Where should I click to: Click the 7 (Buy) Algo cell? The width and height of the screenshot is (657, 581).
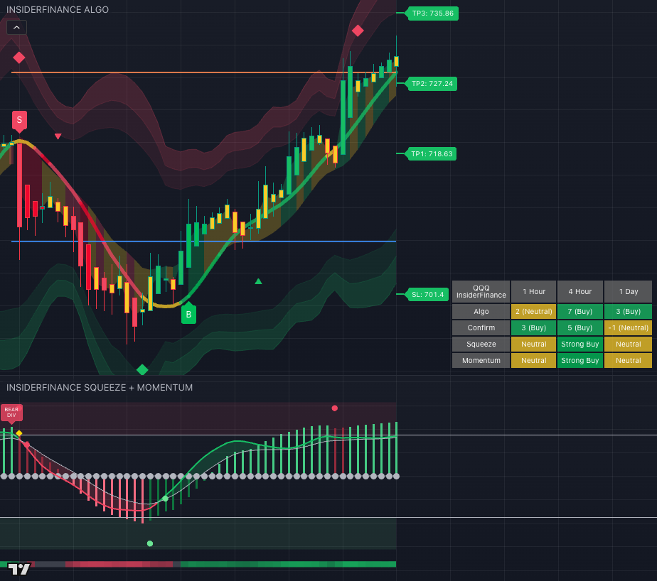580,311
